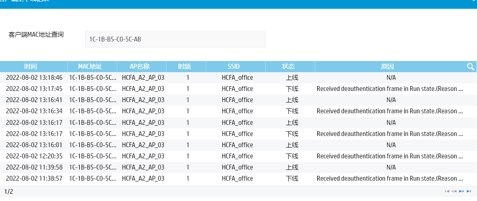Image resolution: width=477 pixels, height=201 pixels.
Task: Click the deauthentication reason at 13:17:45
Action: pyautogui.click(x=389, y=89)
